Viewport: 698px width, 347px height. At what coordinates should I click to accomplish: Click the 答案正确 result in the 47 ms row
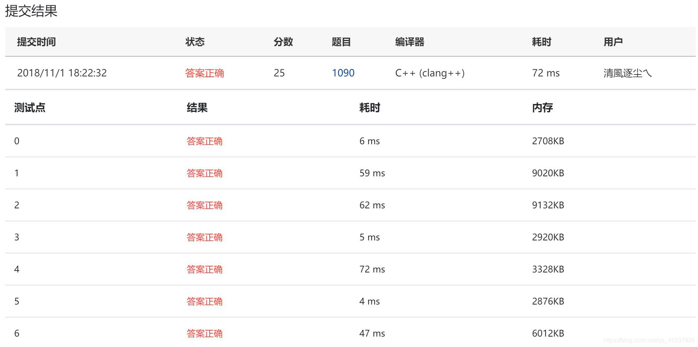pyautogui.click(x=205, y=334)
